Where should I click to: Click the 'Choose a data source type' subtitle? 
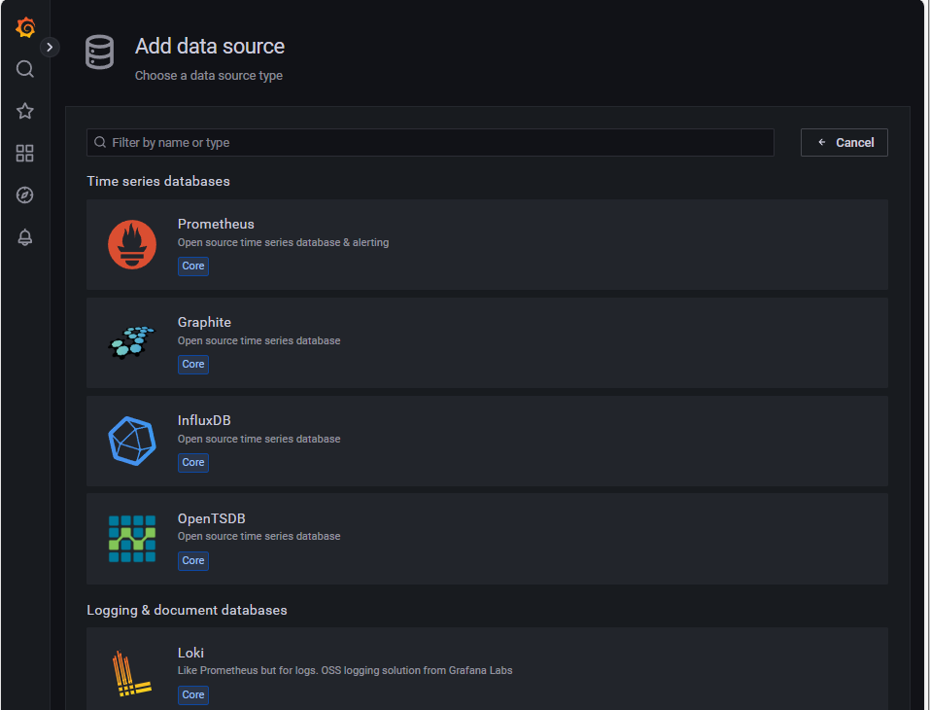(x=208, y=76)
